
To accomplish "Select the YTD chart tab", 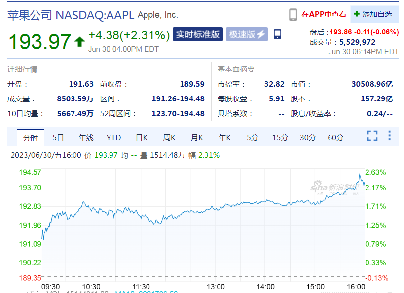I will [113, 137].
